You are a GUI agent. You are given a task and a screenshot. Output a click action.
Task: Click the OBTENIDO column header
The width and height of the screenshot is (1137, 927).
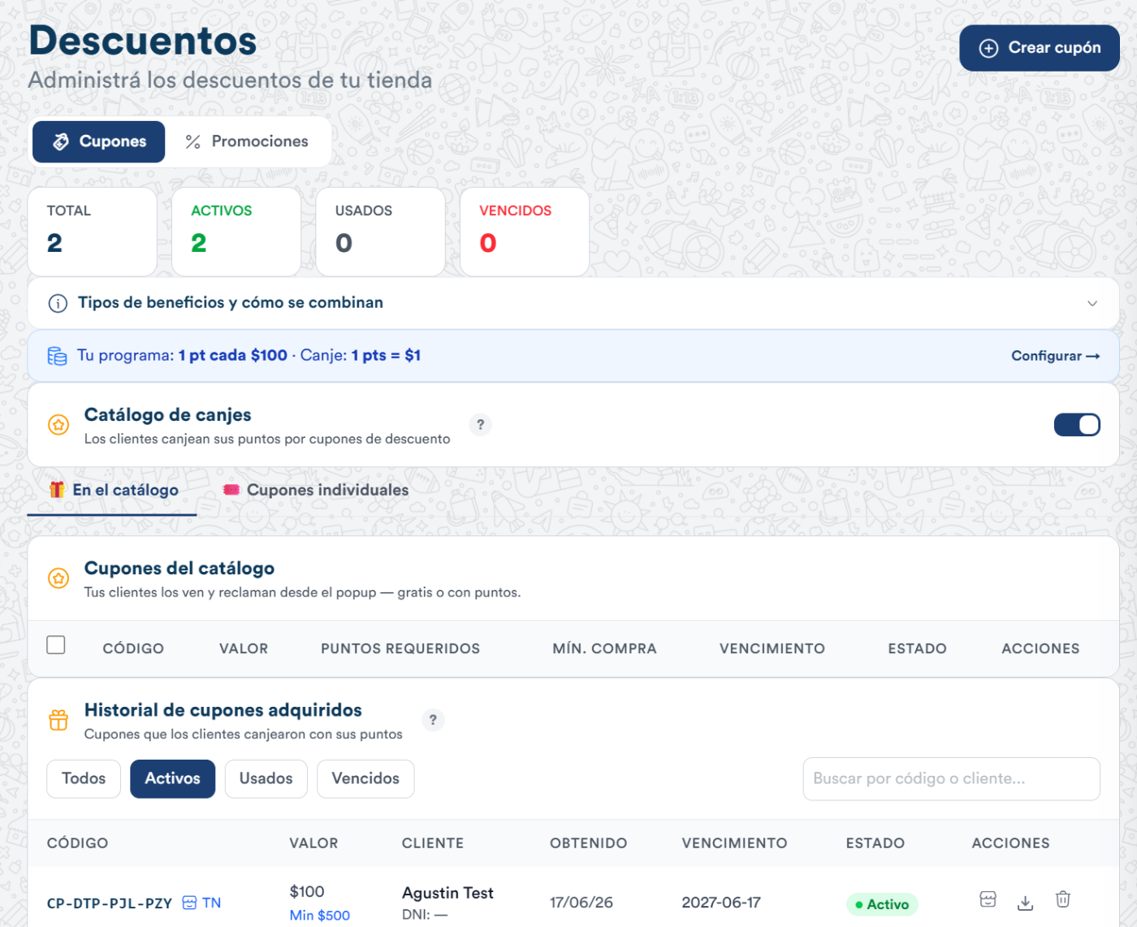coord(588,843)
